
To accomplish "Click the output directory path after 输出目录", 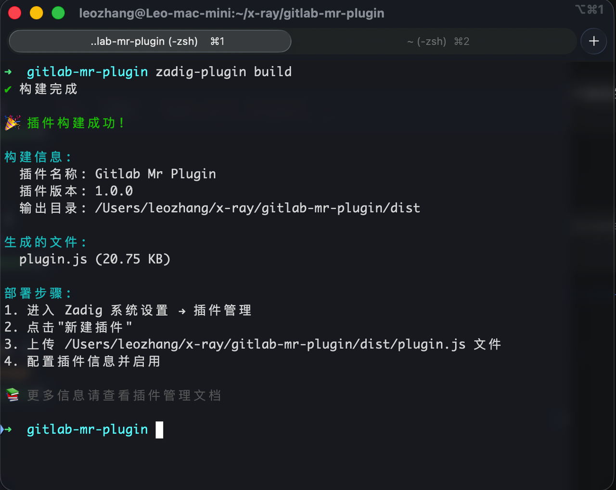I will [x=257, y=208].
